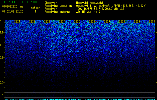Click the Receiving Location value Ogata-vill. Akita-Pref.
This screenshot has width=157, height=100.
[x=93, y=6]
